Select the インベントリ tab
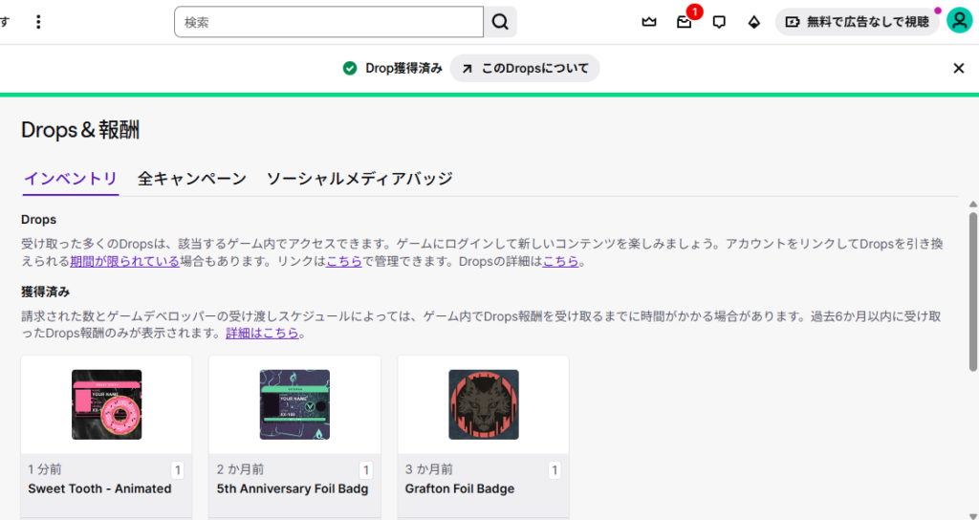Image resolution: width=979 pixels, height=520 pixels. tap(70, 179)
